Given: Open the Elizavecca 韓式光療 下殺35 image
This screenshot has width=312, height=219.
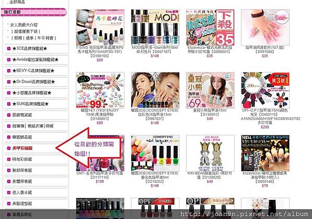Looking at the screenshot, I should 210,28.
